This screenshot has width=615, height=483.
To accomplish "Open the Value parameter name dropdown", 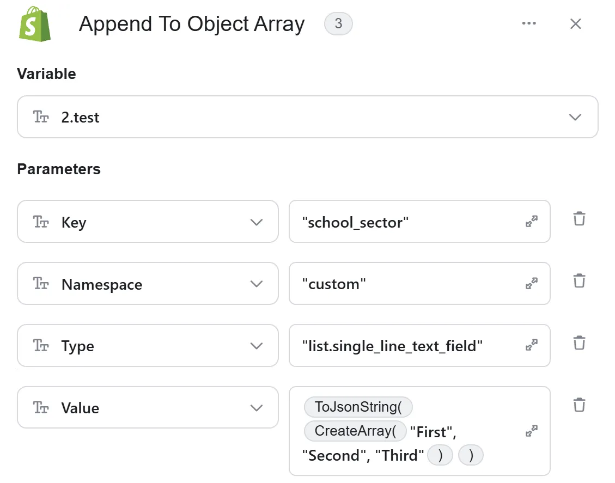I will click(148, 407).
